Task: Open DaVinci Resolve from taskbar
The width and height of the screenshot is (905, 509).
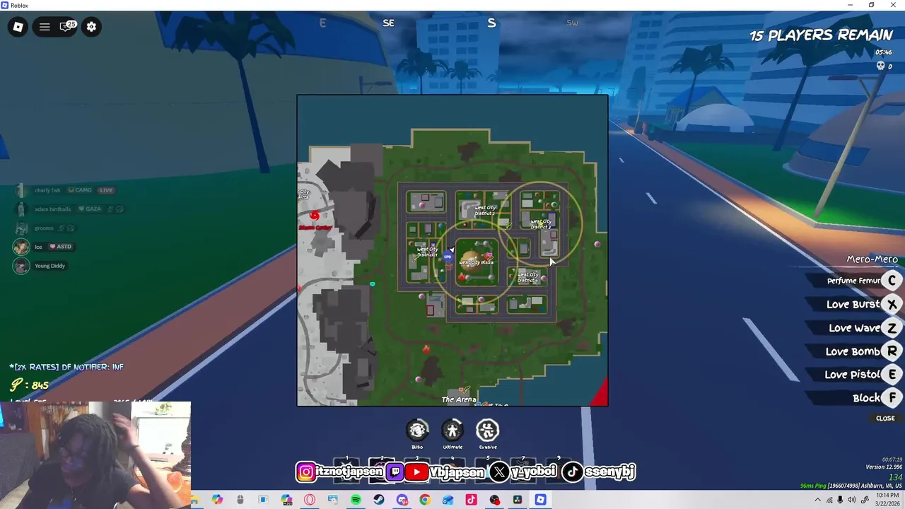Action: (518, 500)
